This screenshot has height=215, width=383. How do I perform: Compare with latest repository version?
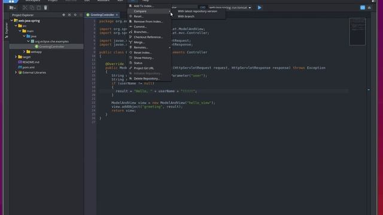197,11
